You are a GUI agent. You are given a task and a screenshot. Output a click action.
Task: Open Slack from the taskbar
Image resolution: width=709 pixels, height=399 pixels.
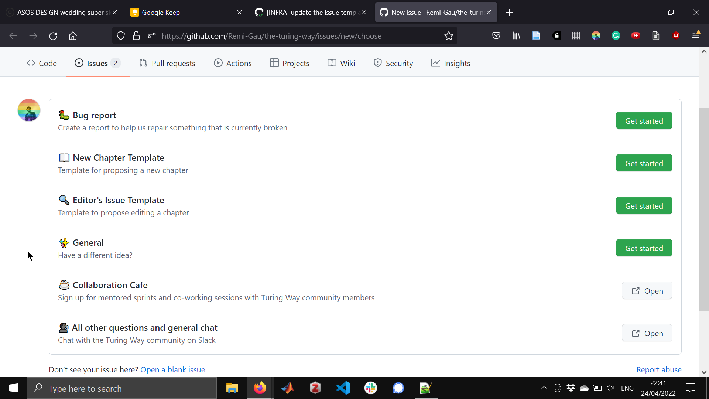370,388
